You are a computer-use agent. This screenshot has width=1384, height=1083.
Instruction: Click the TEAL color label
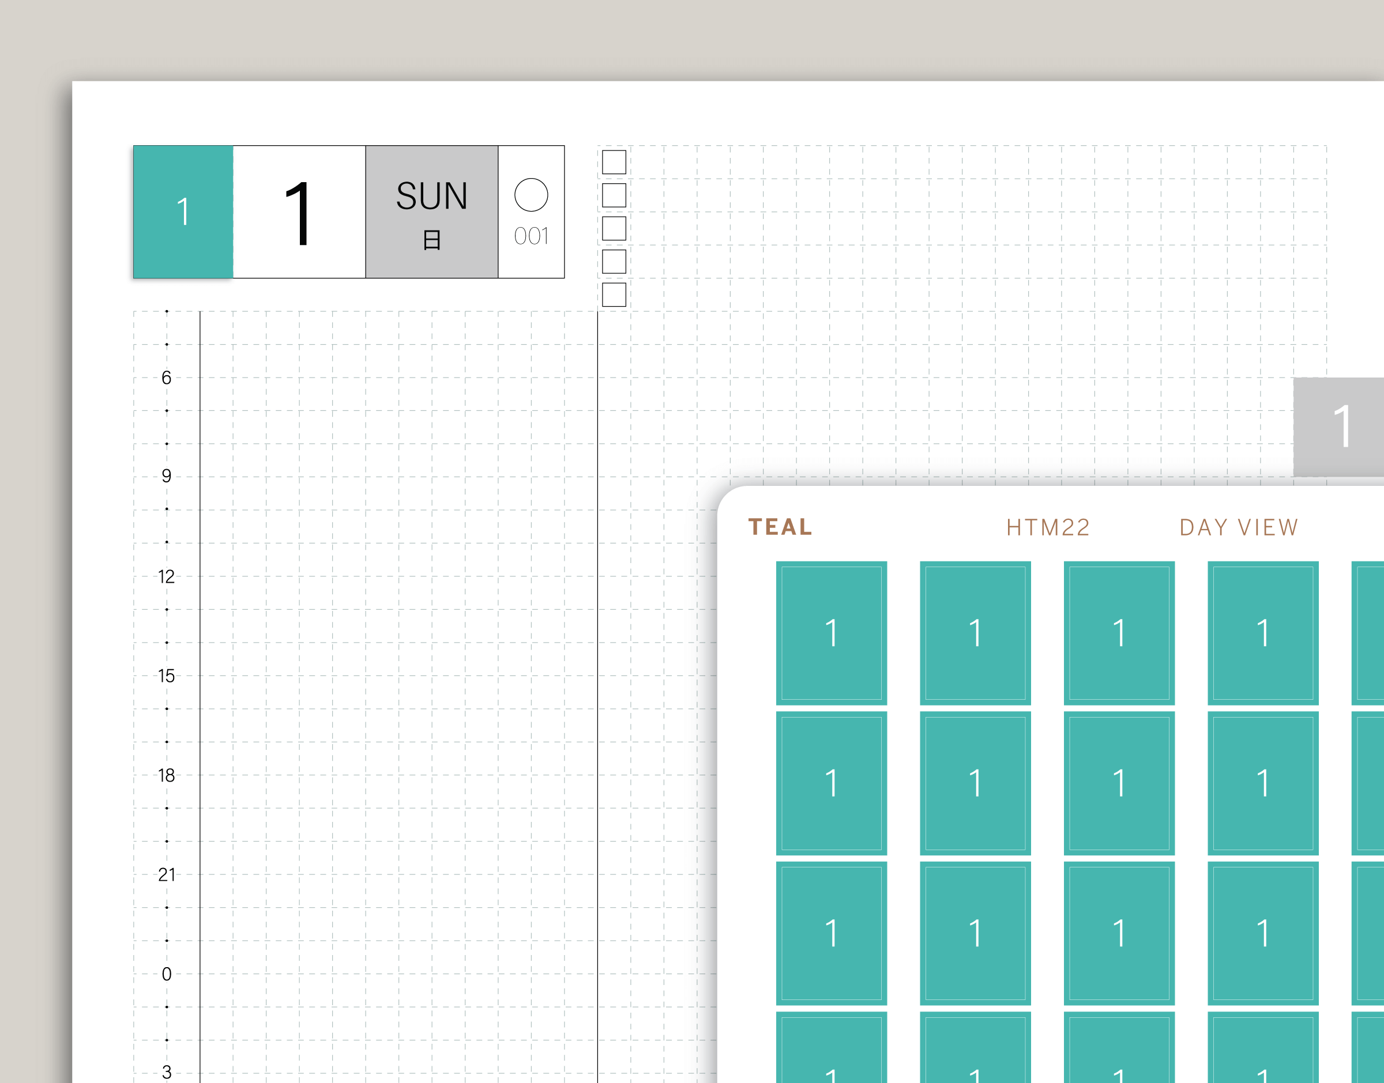coord(780,527)
